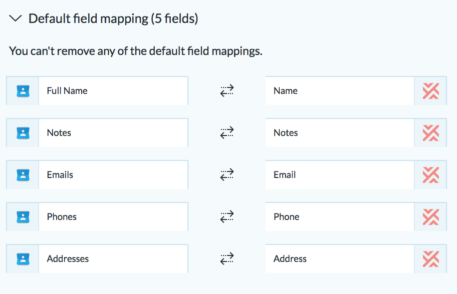Toggle sync direction arrows for Emails row
457x294 pixels.
click(x=227, y=175)
